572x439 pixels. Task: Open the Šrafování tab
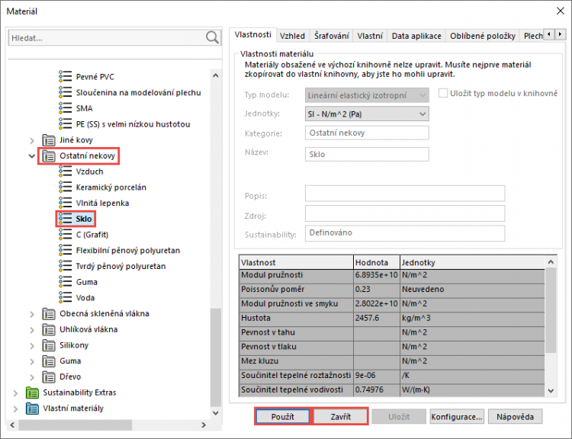pos(332,36)
